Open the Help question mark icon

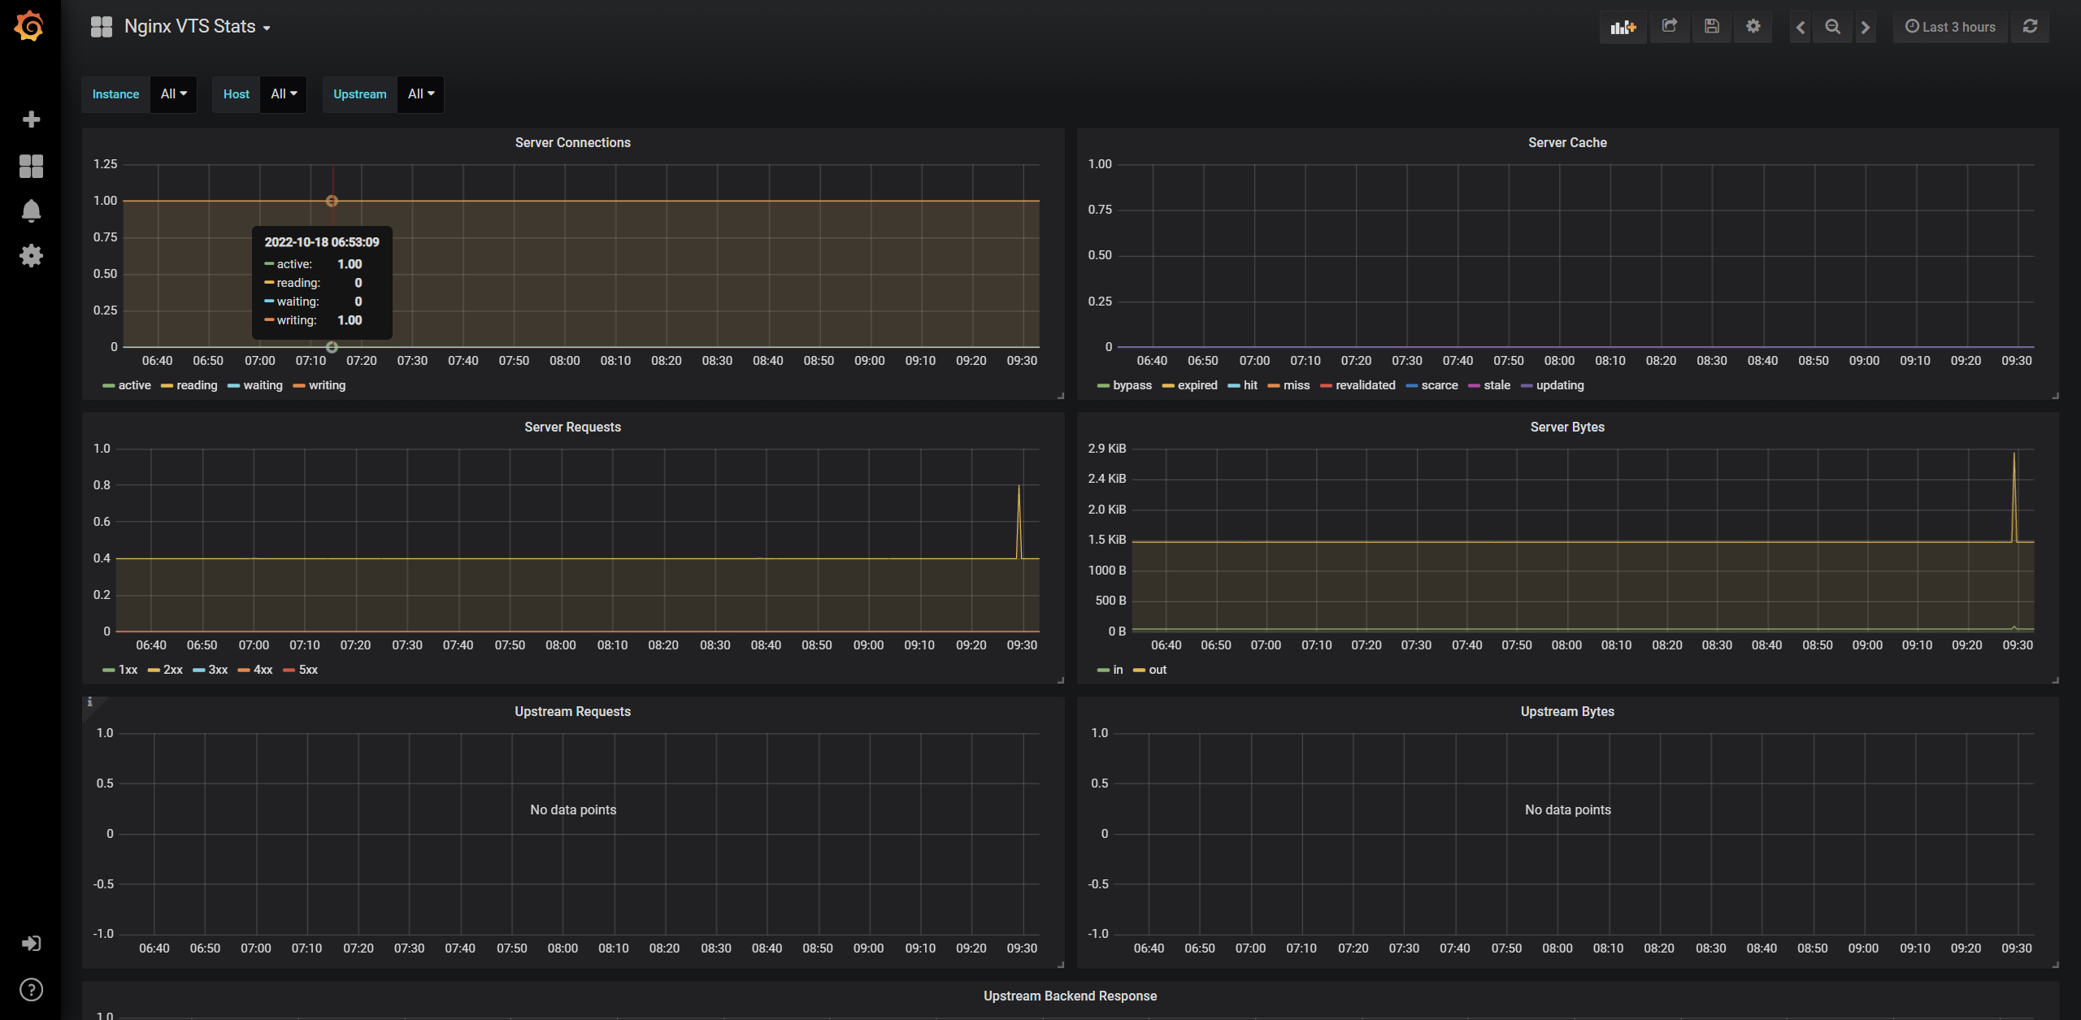(x=31, y=990)
